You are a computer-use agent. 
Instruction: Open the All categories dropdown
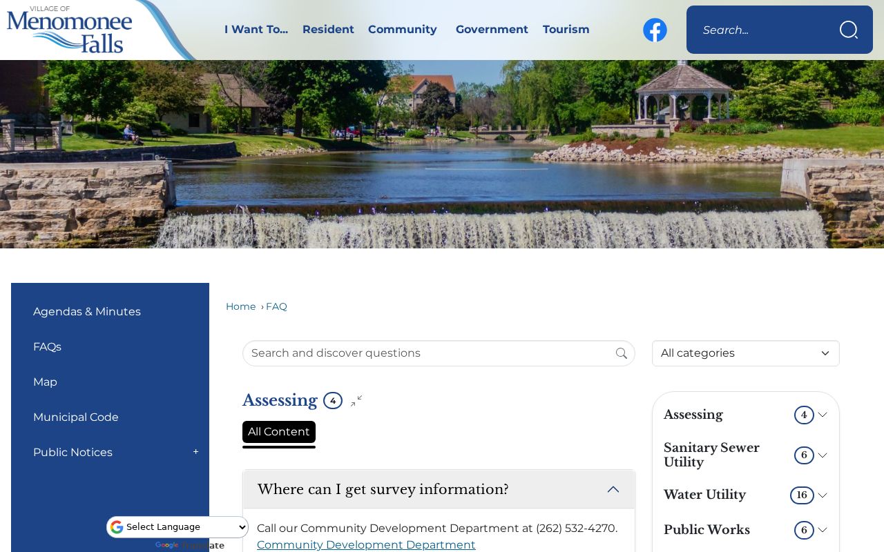click(746, 353)
